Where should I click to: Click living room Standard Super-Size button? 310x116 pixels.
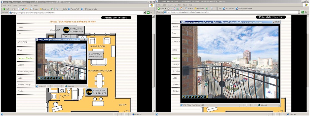[95, 55]
